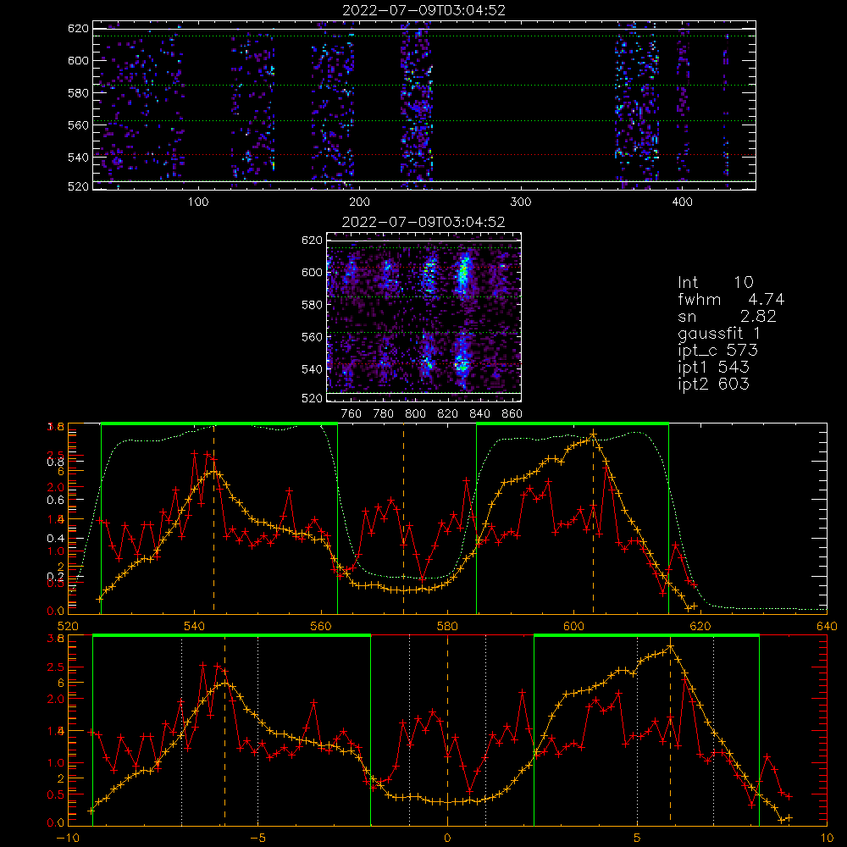Click orange dashed marker at 603 in upper line plot
The height and width of the screenshot is (847, 847).
pos(593,518)
